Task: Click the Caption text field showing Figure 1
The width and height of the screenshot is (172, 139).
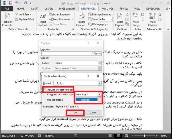Action: (x=71, y=53)
